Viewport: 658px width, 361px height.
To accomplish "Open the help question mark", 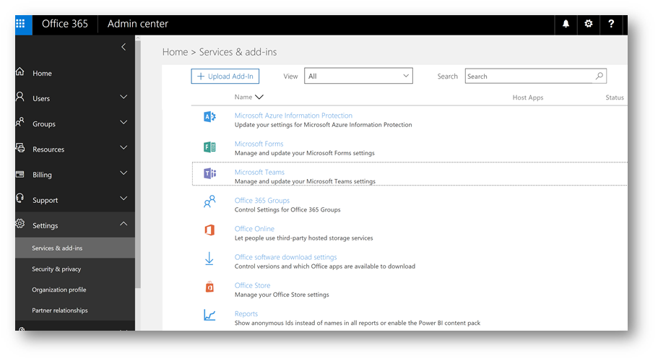I will (x=611, y=24).
